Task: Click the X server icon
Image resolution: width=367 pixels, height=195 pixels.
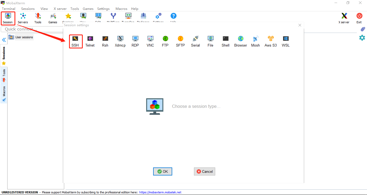Action: [x=344, y=18]
